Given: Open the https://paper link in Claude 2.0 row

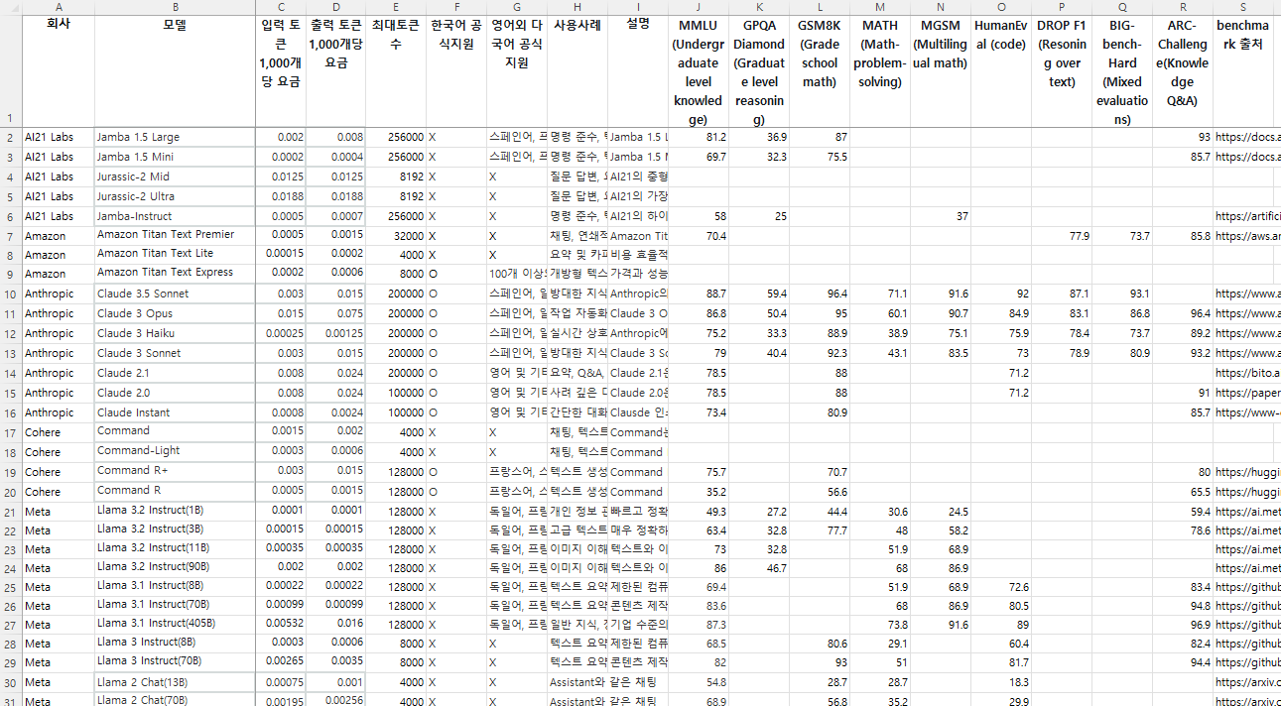Looking at the screenshot, I should point(1247,393).
